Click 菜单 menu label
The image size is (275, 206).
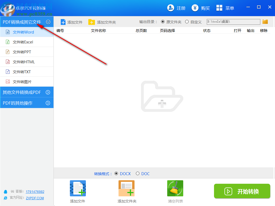coord(230,8)
